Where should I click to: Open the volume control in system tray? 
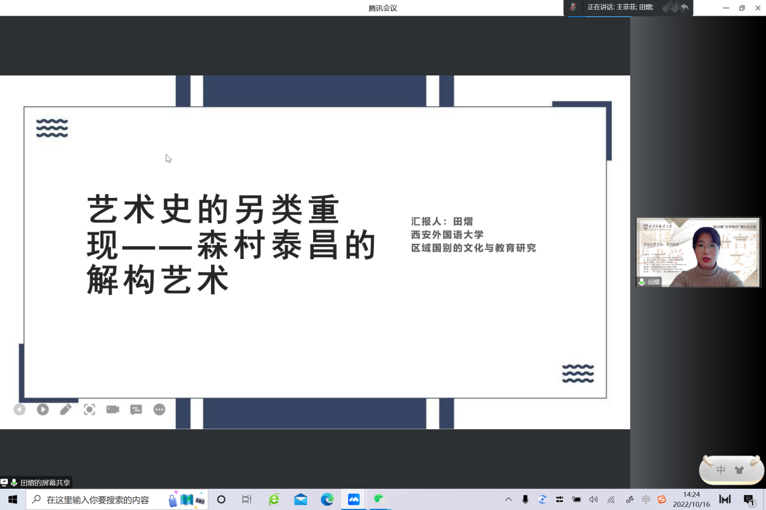pyautogui.click(x=593, y=499)
